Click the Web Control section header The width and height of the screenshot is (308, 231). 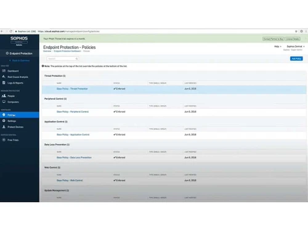click(x=52, y=168)
